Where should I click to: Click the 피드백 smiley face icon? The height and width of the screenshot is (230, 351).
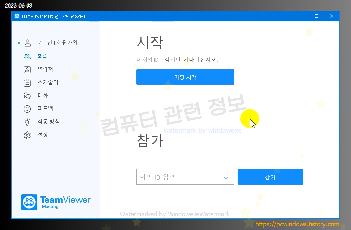(27, 109)
